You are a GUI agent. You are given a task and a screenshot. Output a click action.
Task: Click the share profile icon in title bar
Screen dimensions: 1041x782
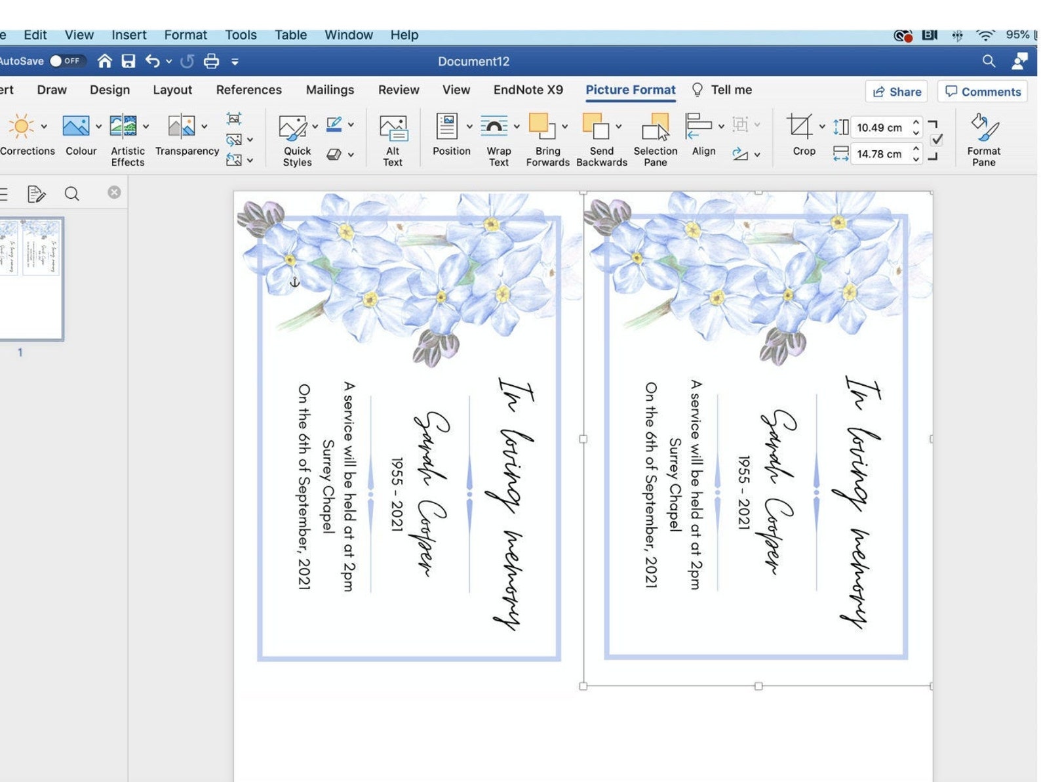(1019, 61)
